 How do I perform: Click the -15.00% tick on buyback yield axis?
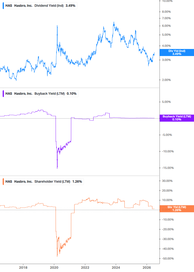point(168,168)
